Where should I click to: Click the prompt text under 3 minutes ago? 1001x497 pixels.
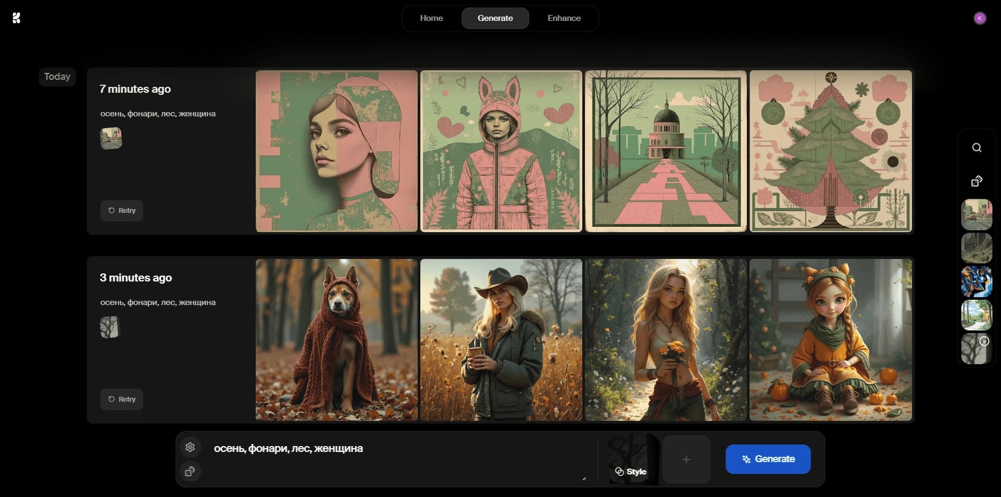158,302
